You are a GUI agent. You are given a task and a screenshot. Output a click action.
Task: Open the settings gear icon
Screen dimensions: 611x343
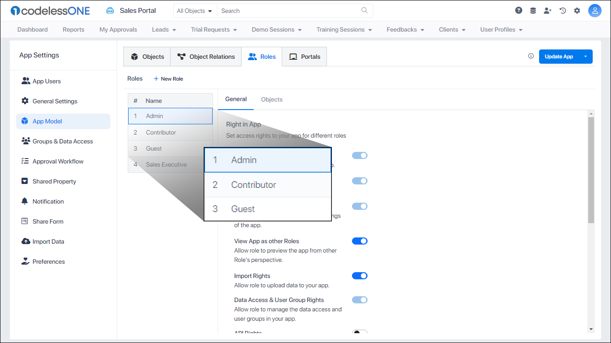coord(577,10)
